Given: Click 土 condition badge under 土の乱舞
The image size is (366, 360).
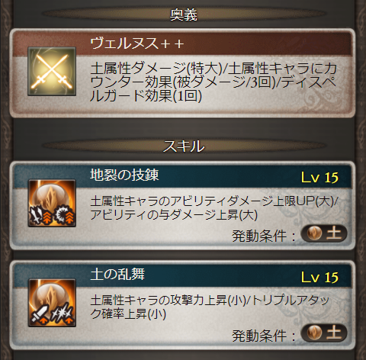Looking at the screenshot, I should tap(324, 333).
